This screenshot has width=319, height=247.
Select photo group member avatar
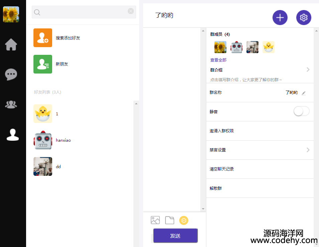pos(252,47)
